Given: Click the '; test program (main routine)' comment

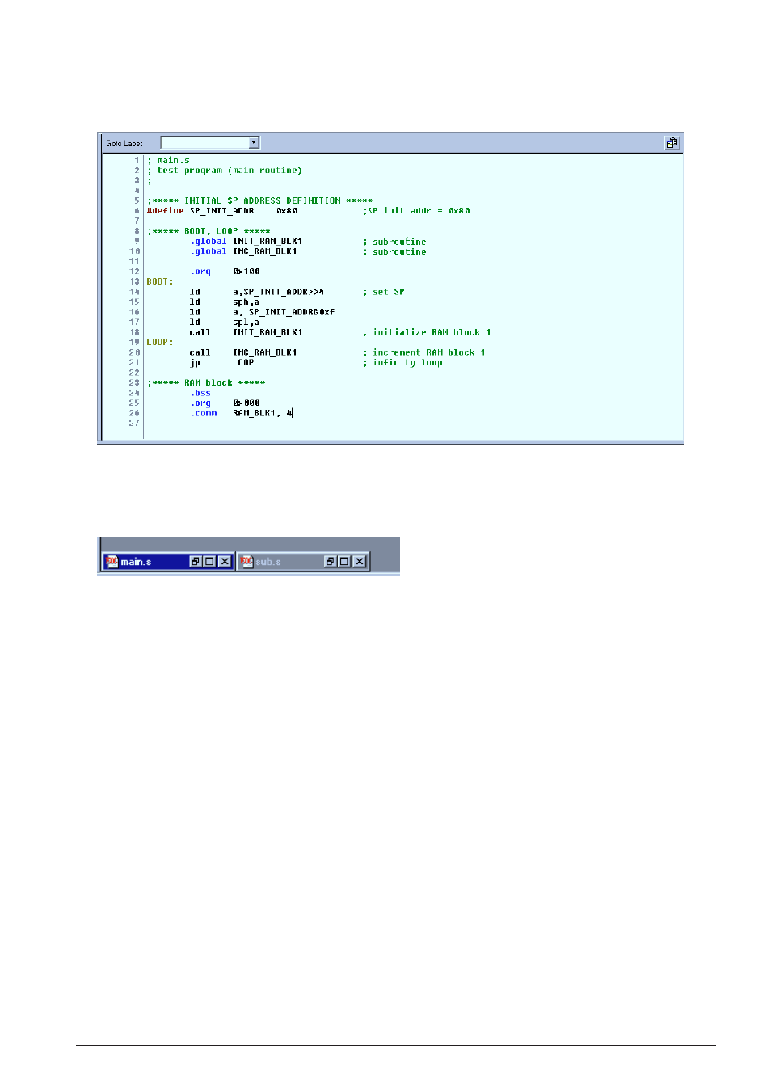Looking at the screenshot, I should [x=225, y=171].
